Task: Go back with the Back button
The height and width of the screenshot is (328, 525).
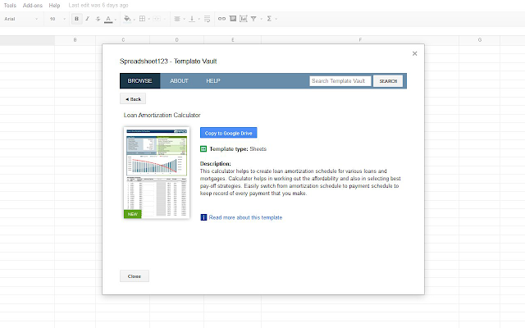Action: pos(133,99)
